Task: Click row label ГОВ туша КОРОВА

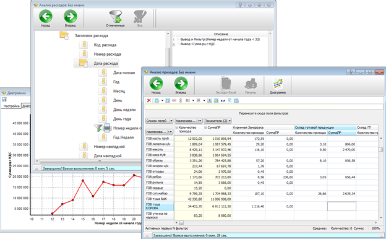Action: tap(160, 206)
